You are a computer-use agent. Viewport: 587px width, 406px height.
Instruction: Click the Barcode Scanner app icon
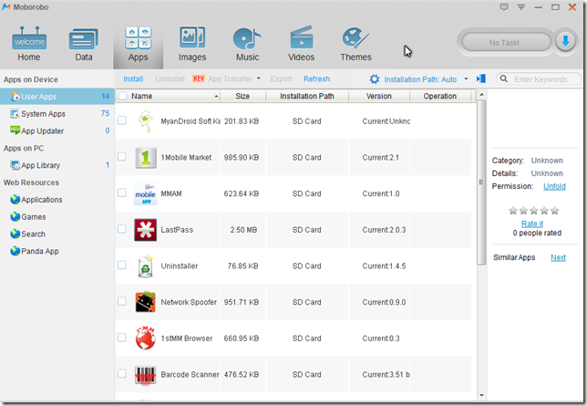tap(145, 374)
